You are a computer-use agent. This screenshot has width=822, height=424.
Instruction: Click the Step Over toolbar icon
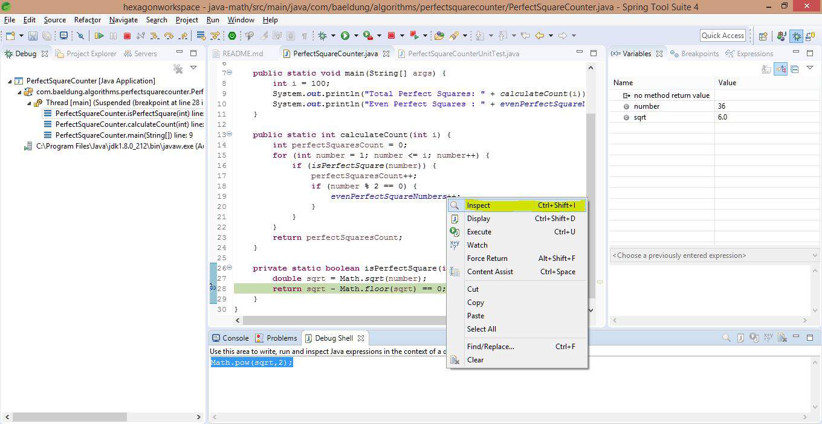[x=169, y=36]
